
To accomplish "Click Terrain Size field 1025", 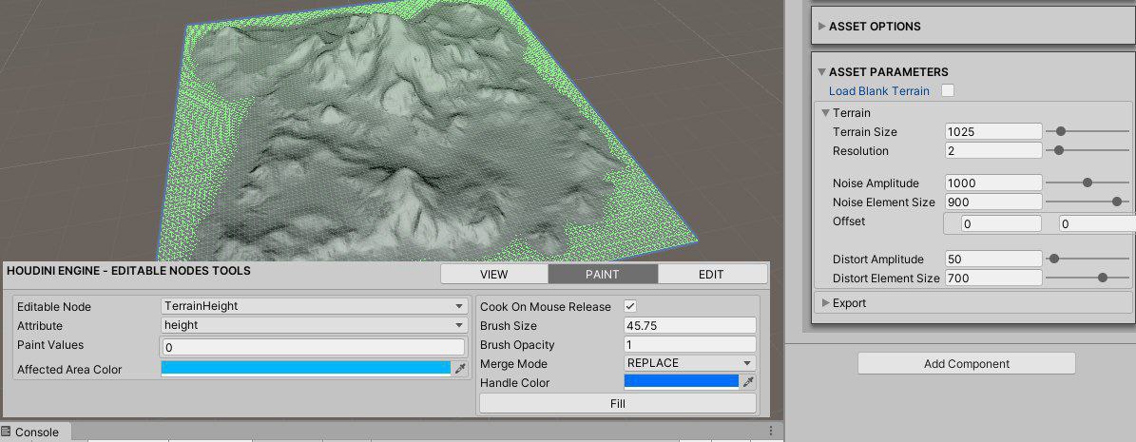I will [993, 132].
